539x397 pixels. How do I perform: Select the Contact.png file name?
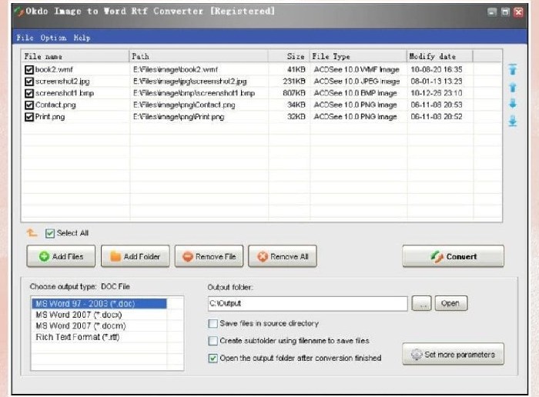(55, 105)
